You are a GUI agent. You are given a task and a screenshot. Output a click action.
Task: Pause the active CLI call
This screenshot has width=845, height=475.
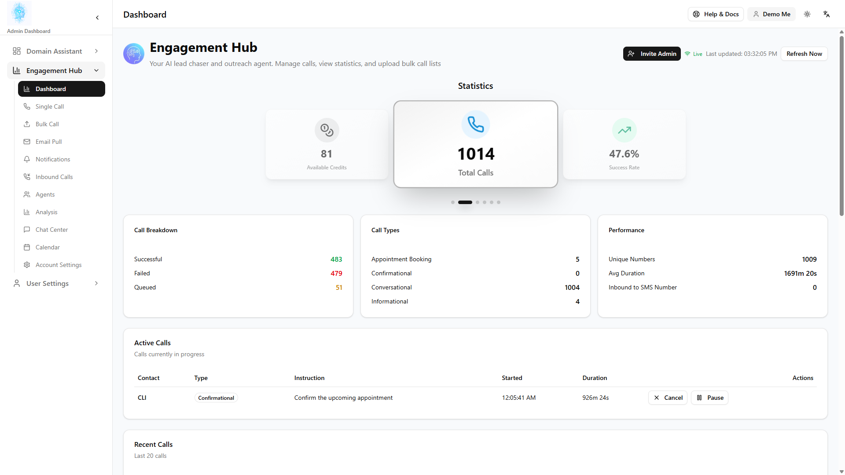pos(709,398)
